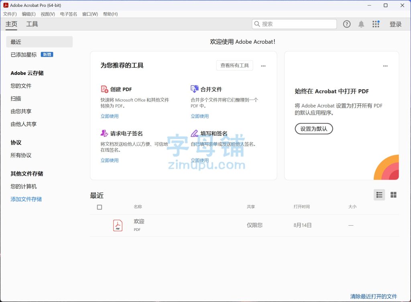This screenshot has height=302, width=411.
Task: Open the notifications bell
Action: (x=361, y=24)
